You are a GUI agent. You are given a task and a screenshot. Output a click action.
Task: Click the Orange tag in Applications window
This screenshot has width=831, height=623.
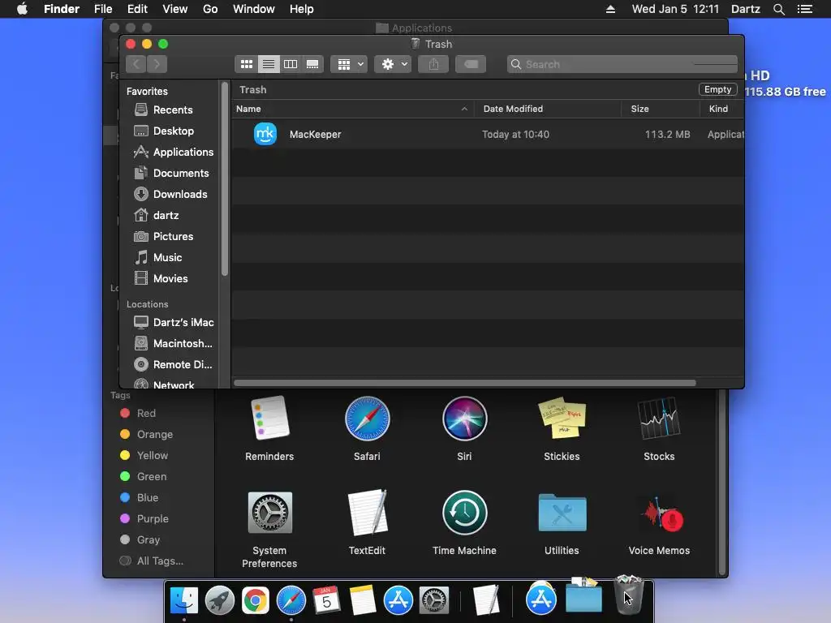[146, 435]
